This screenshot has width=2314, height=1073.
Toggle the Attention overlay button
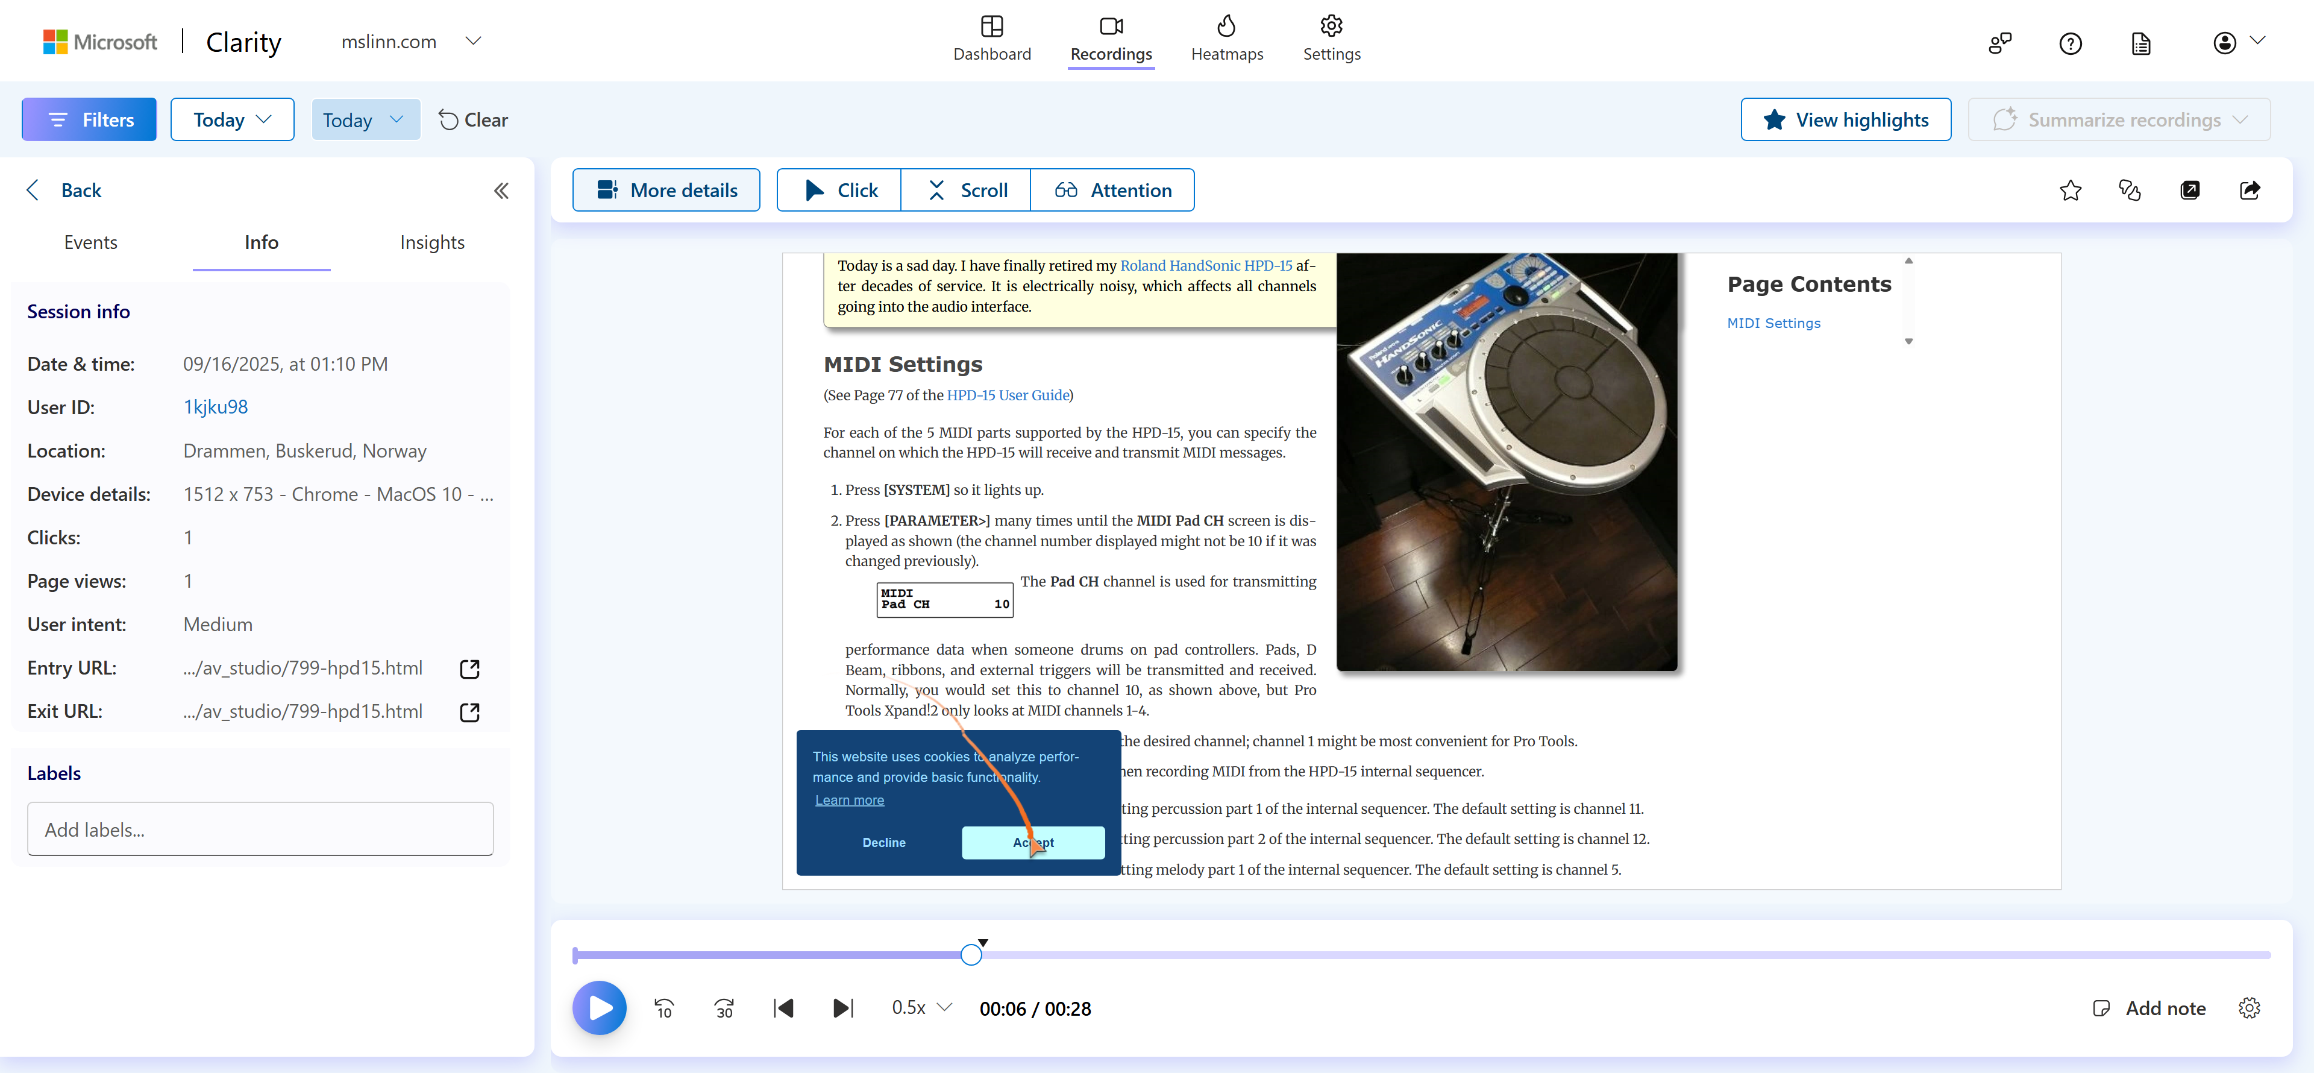coord(1112,190)
